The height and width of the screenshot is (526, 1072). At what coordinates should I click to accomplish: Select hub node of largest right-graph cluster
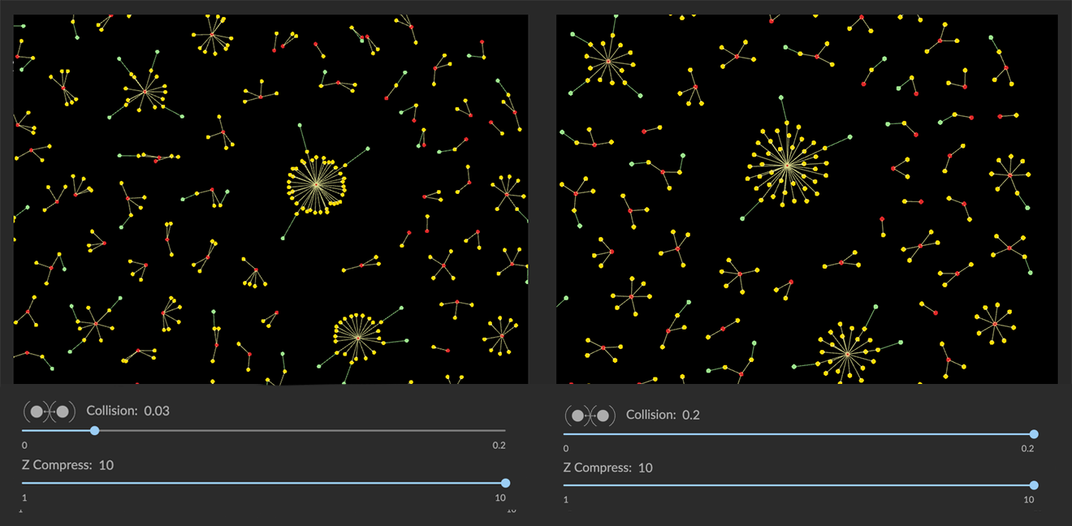tap(786, 166)
